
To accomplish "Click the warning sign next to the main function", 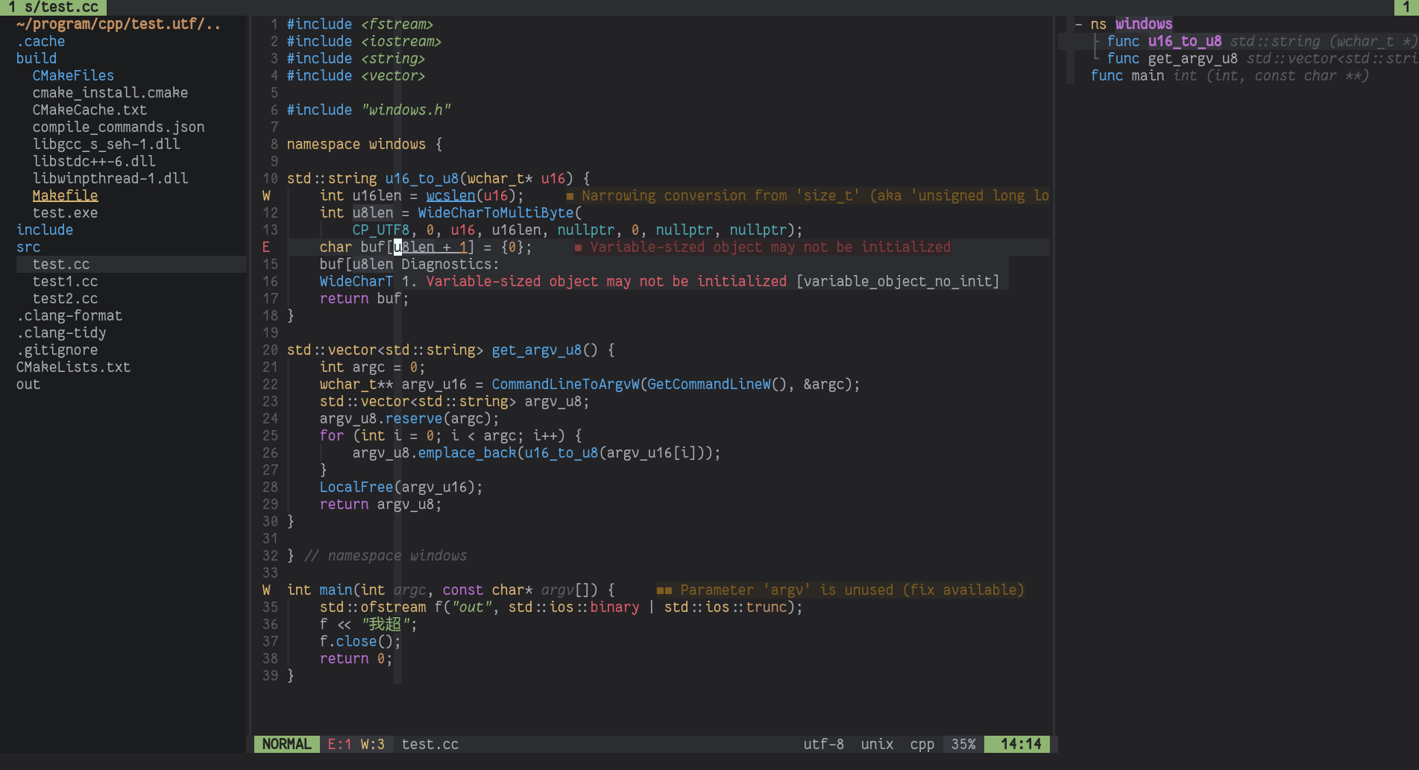I will click(x=266, y=590).
